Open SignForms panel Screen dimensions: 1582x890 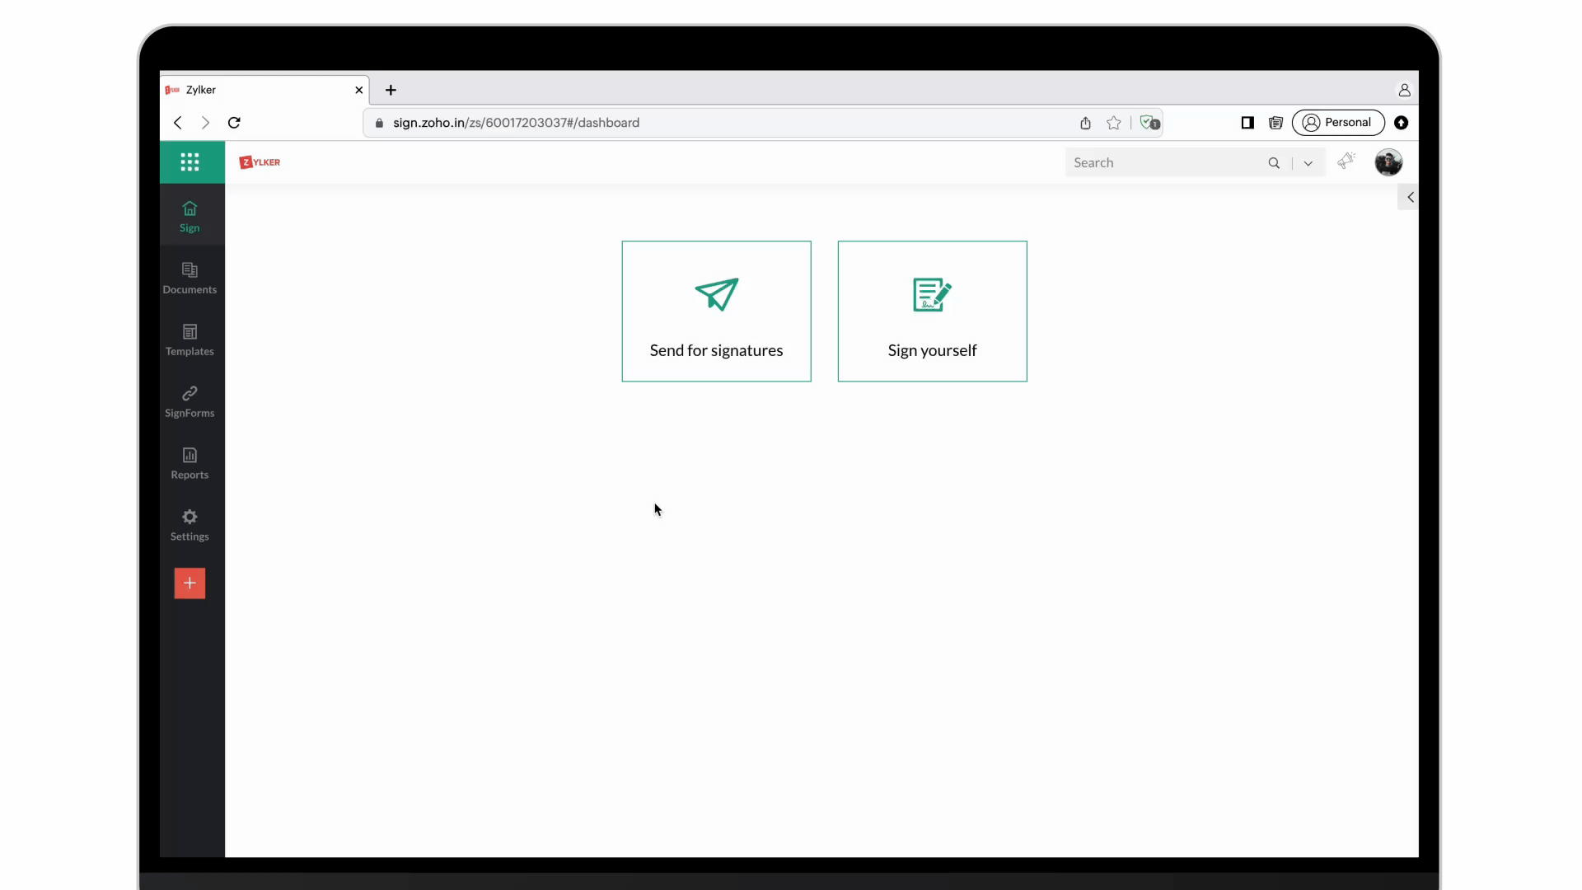point(189,401)
